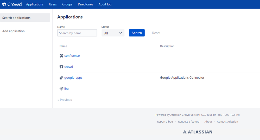Click the Reset link
Viewport: 260px width, 140px height.
click(x=156, y=33)
